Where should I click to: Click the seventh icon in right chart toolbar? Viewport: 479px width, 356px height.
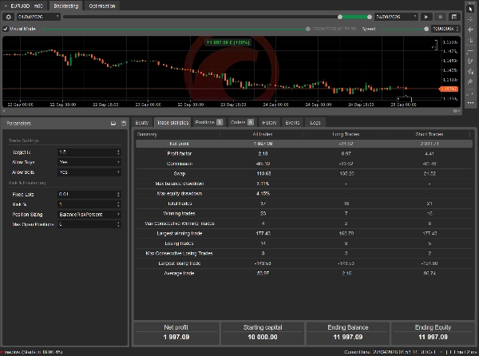470,72
